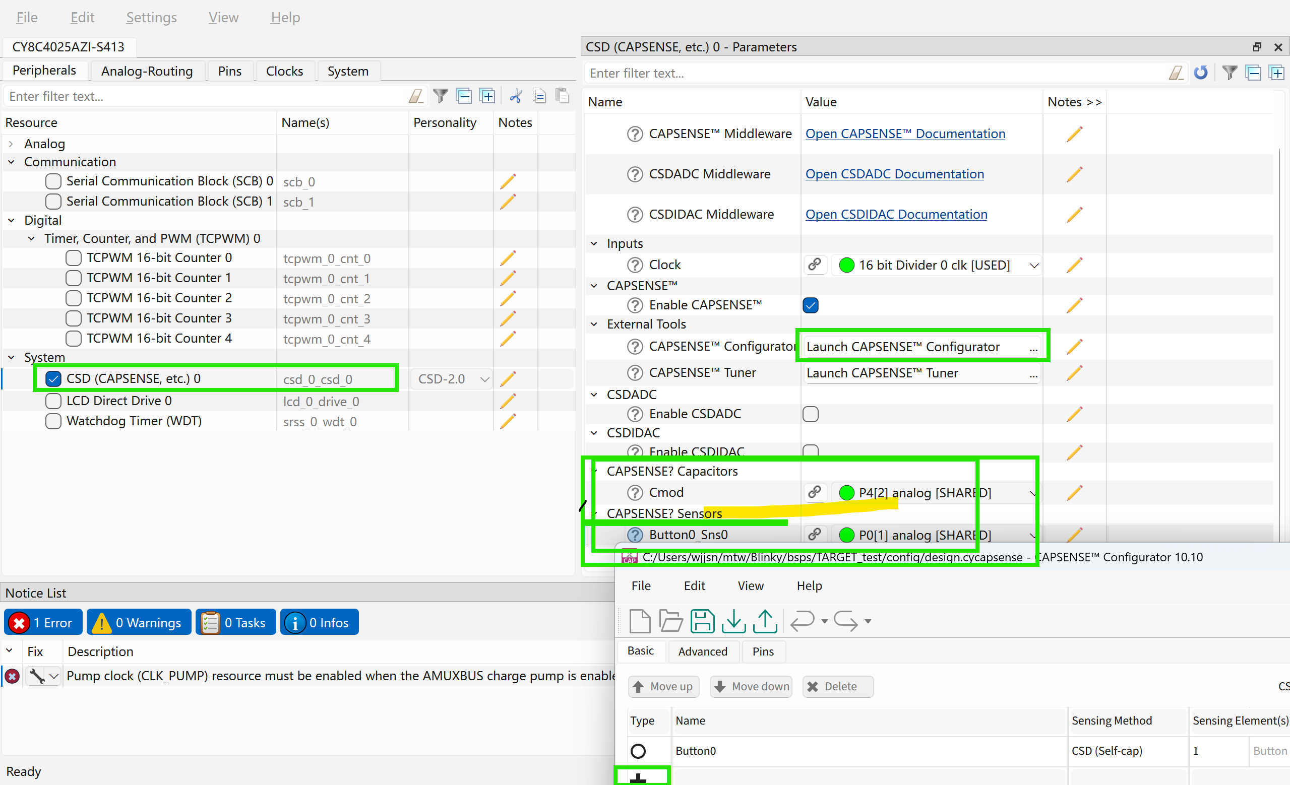1290x785 pixels.
Task: Collapse Timer, Counter, and PWM (TCPWM) 0
Action: click(31, 239)
